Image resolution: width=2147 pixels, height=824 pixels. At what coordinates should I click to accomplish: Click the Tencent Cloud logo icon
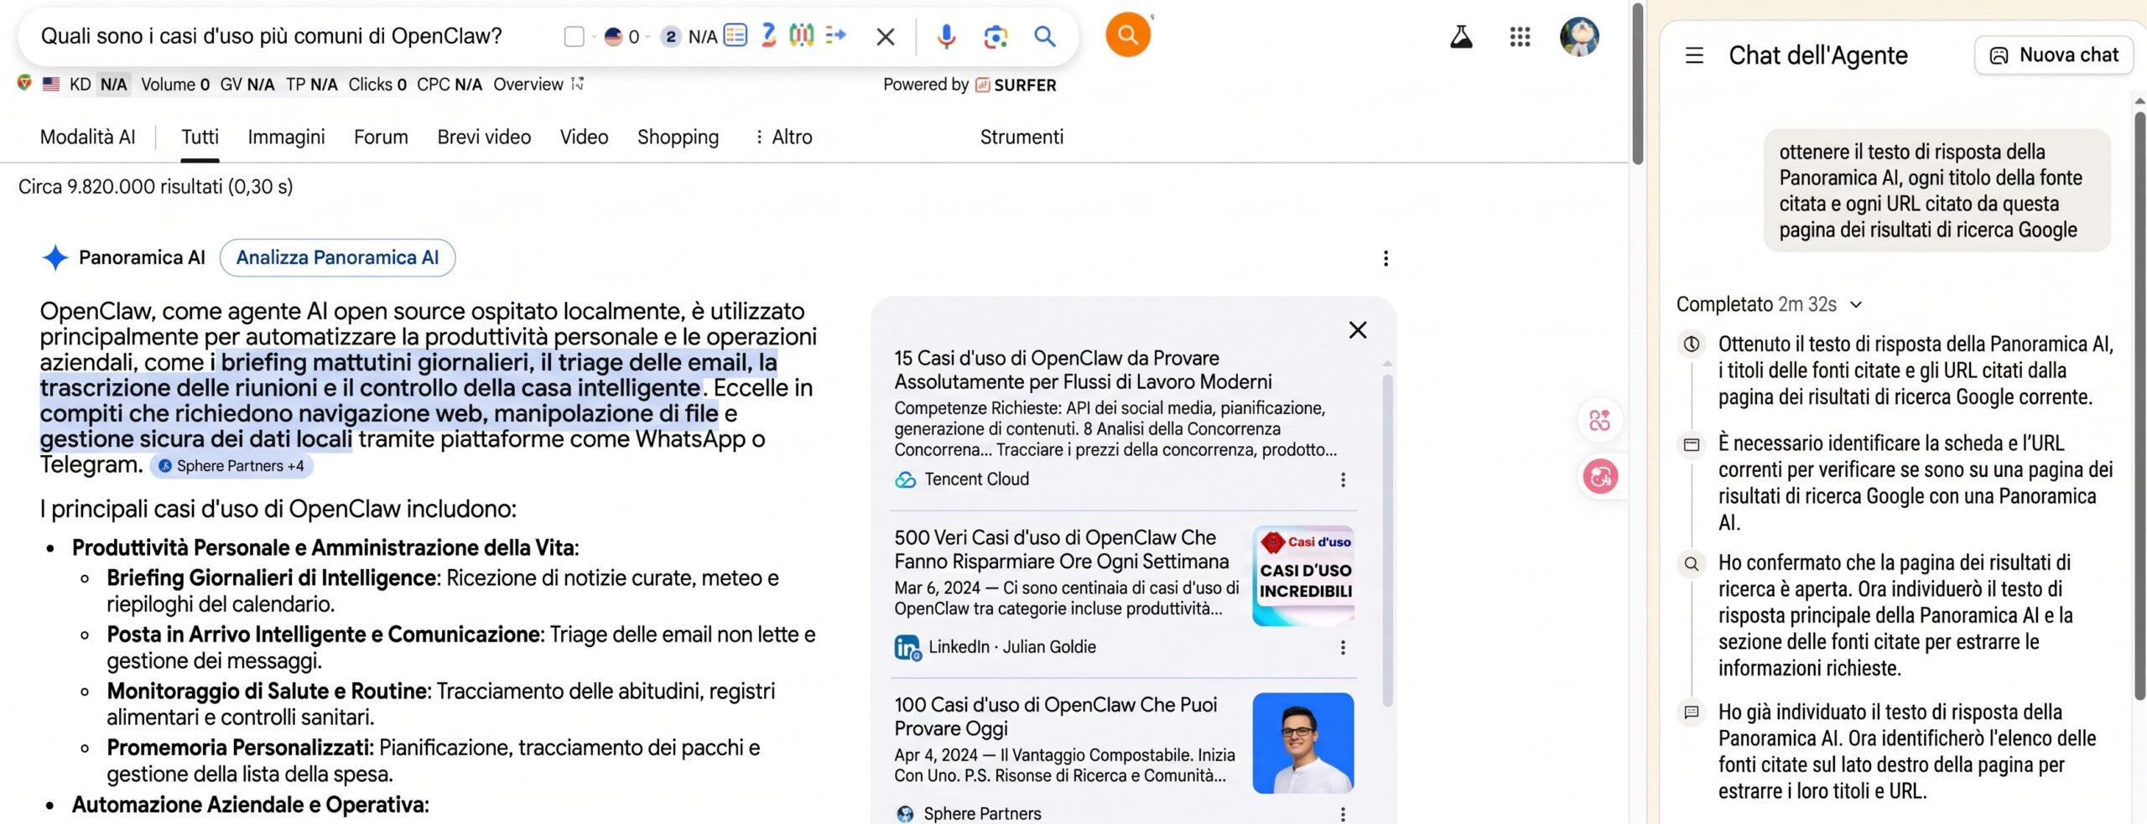[x=905, y=479]
